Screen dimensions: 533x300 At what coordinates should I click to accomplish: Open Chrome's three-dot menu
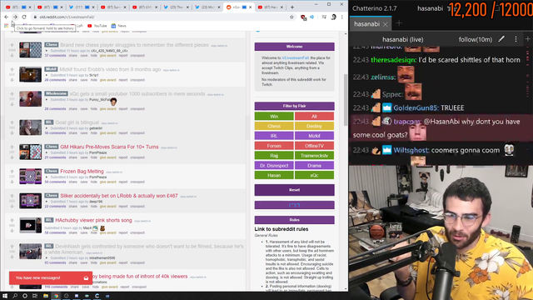342,17
